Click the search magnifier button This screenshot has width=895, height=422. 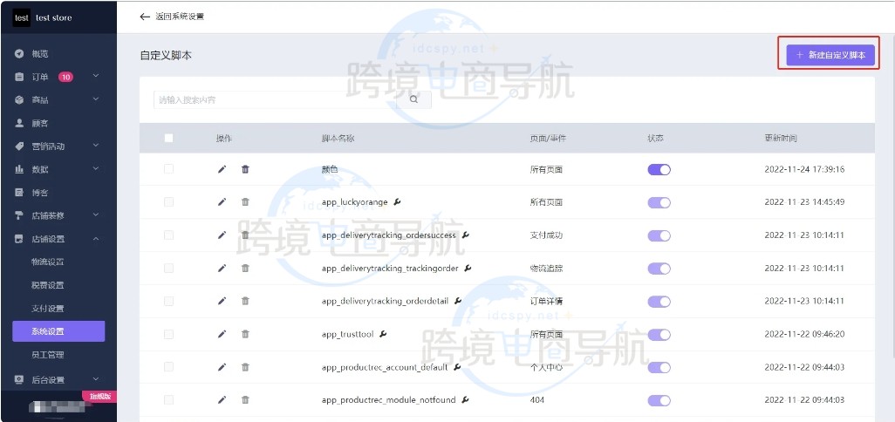(x=413, y=99)
